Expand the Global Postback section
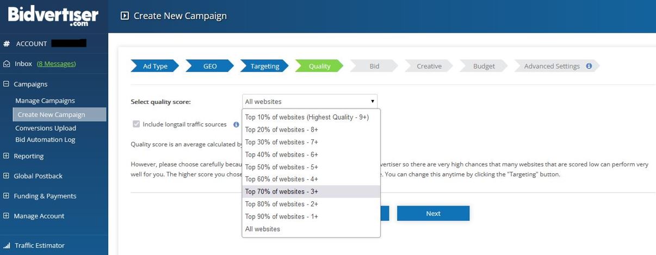 click(x=7, y=176)
